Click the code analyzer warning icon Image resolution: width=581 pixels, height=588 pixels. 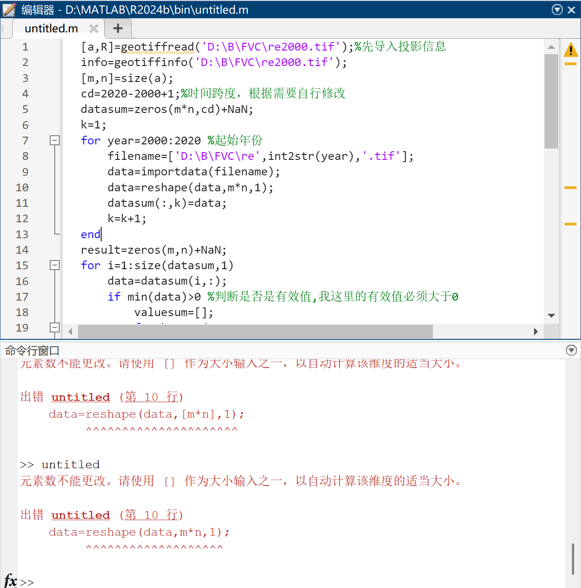point(571,50)
